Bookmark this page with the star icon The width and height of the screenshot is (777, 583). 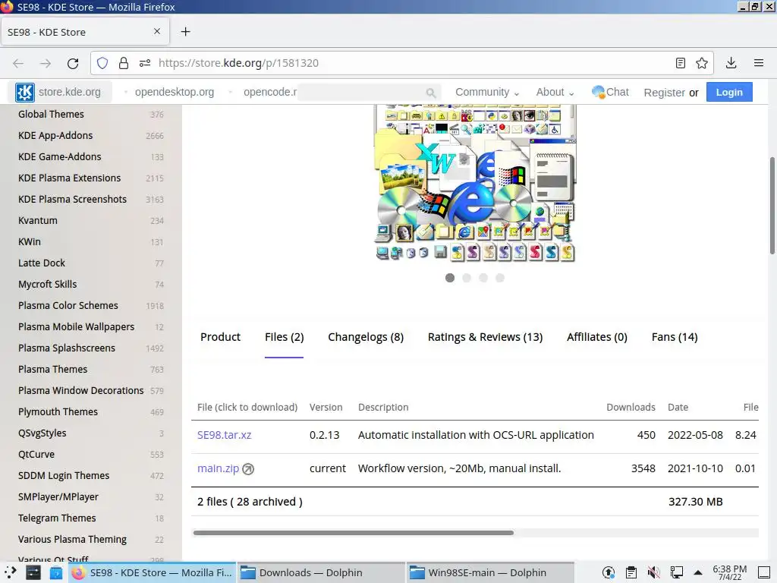(x=702, y=63)
